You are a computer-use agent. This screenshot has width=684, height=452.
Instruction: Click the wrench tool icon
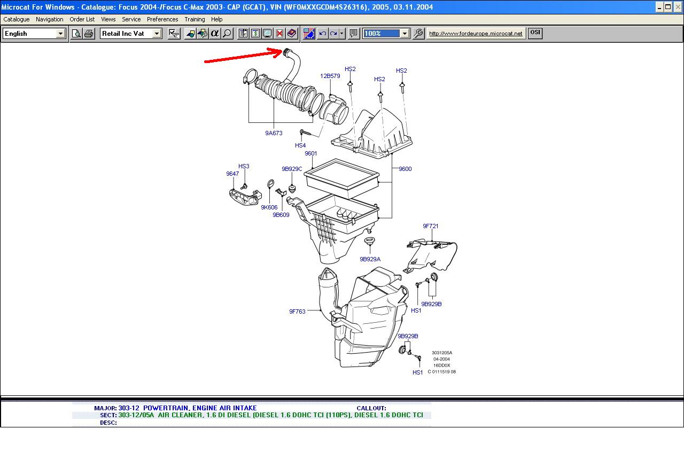[x=418, y=34]
